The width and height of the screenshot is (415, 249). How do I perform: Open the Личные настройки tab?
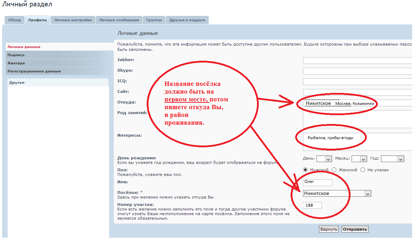tap(73, 20)
